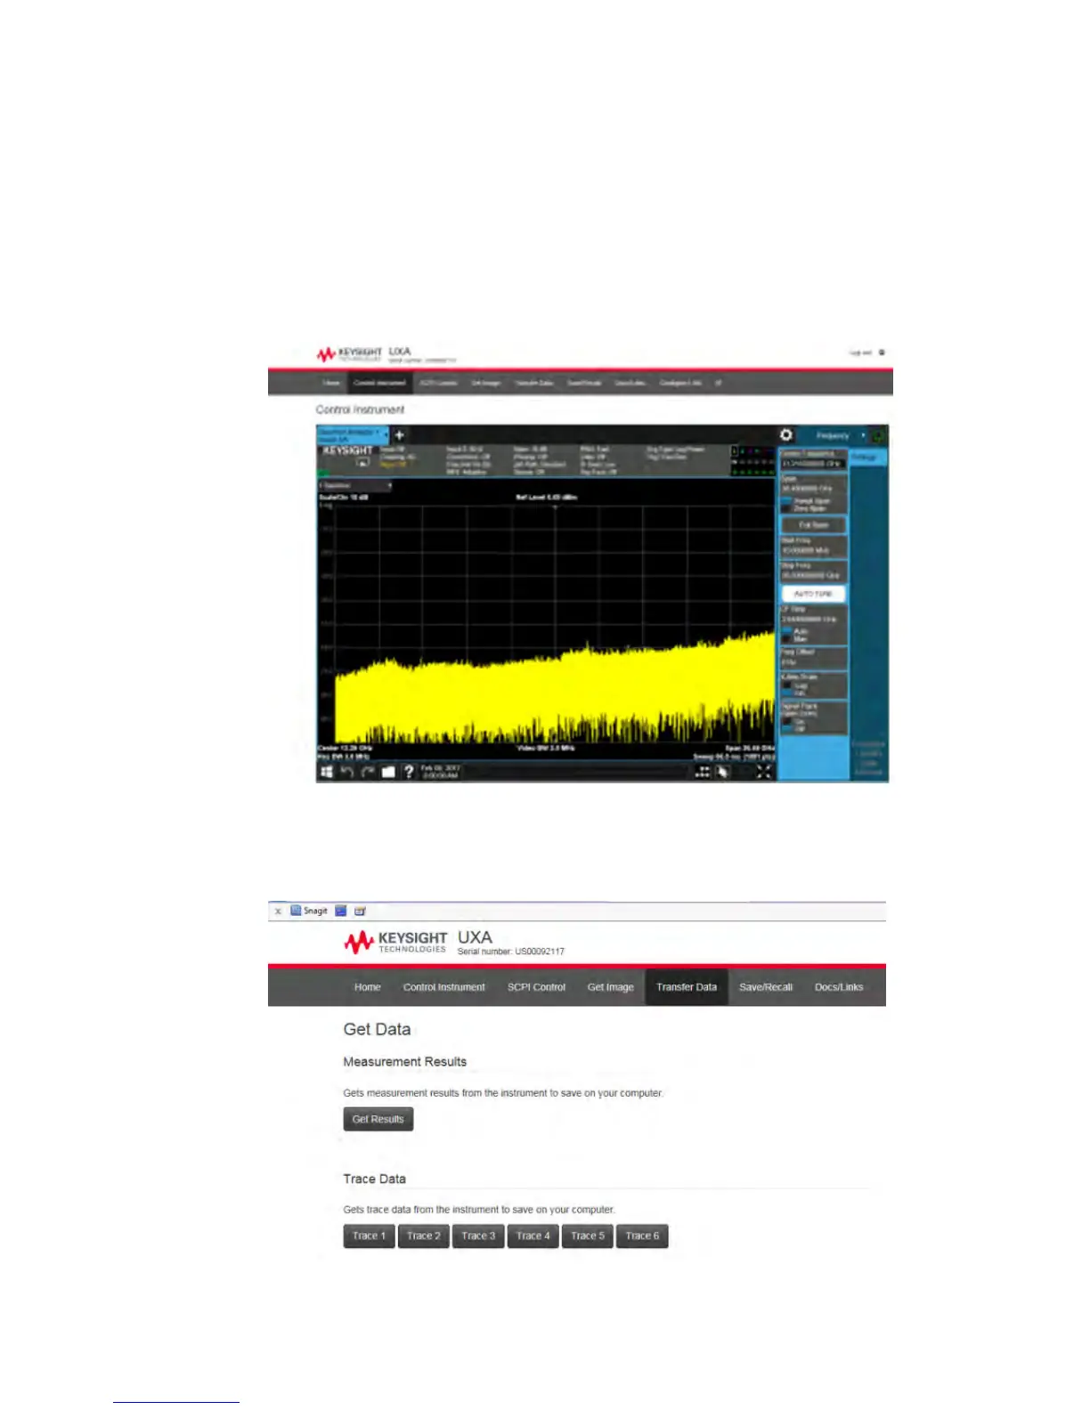The image size is (1090, 1410).
Task: Click Keysight logo in Get Data page
Action: pos(395,943)
